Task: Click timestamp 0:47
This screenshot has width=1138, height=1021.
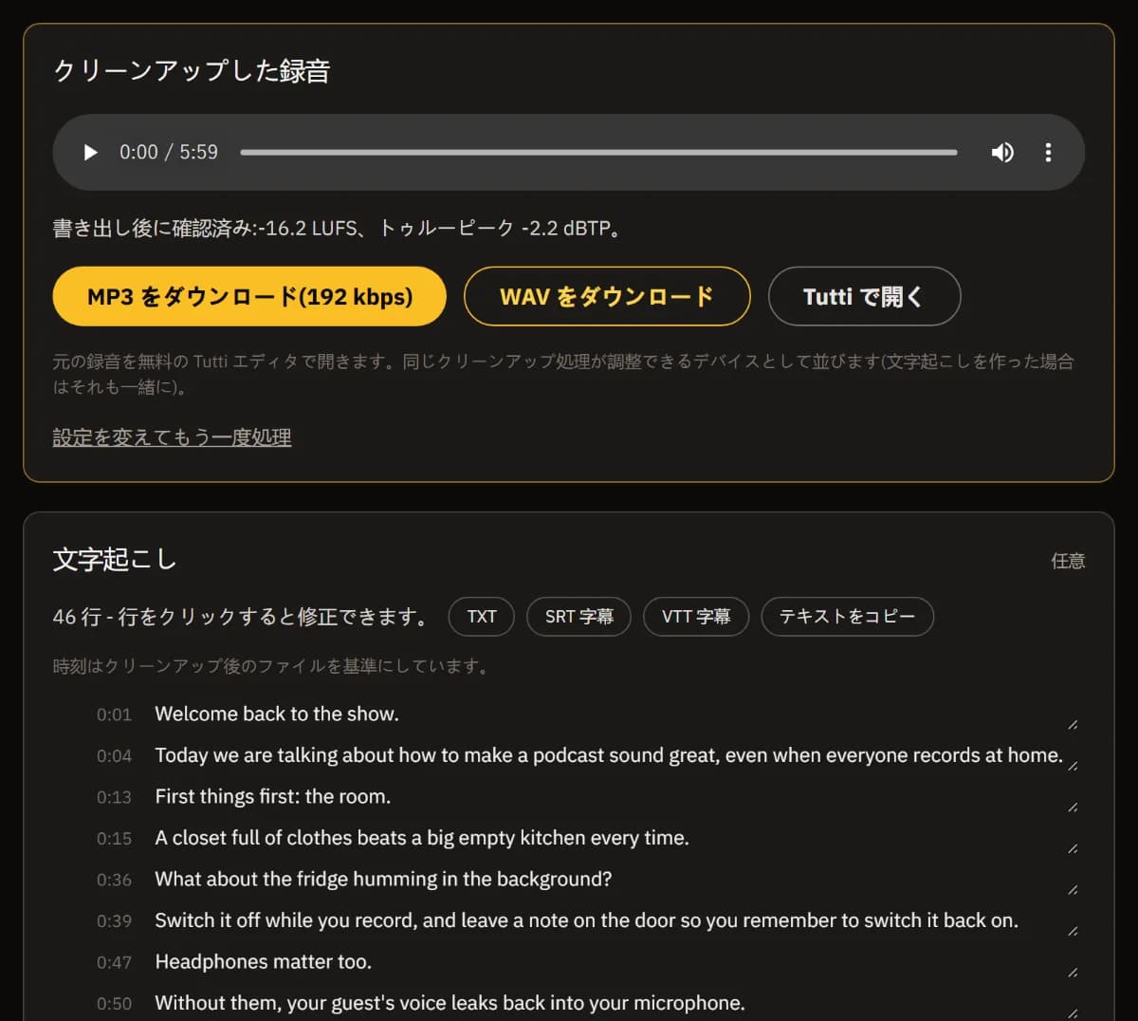Action: pyautogui.click(x=114, y=963)
